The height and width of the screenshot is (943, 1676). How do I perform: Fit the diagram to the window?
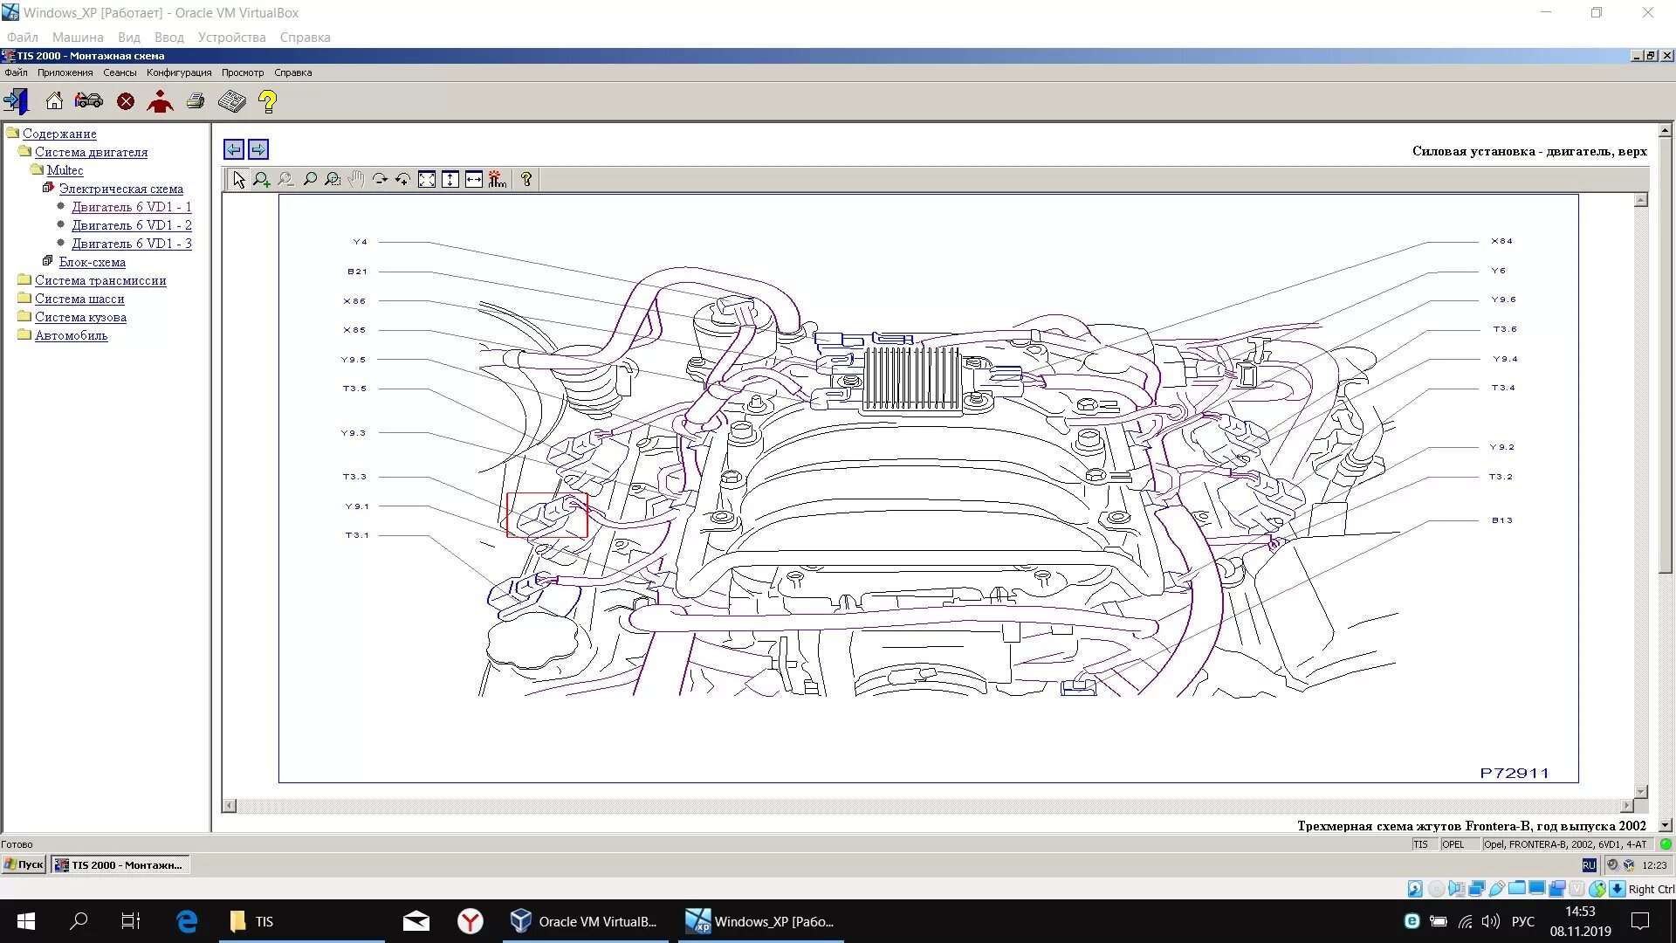427,179
